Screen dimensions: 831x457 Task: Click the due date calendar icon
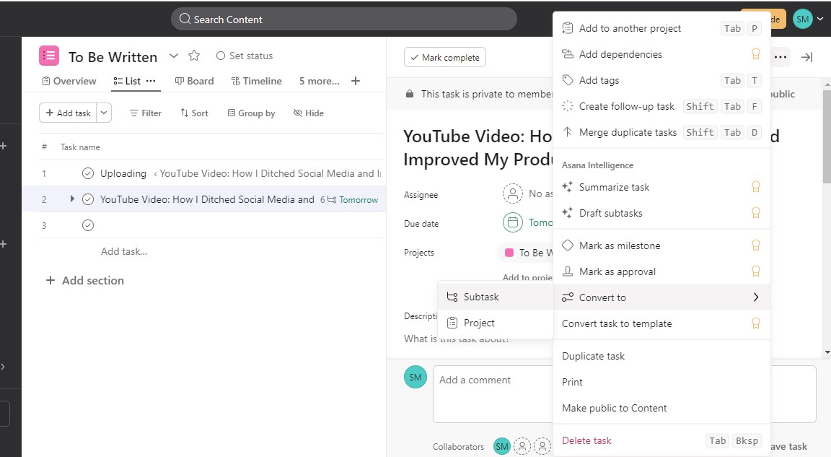point(512,222)
